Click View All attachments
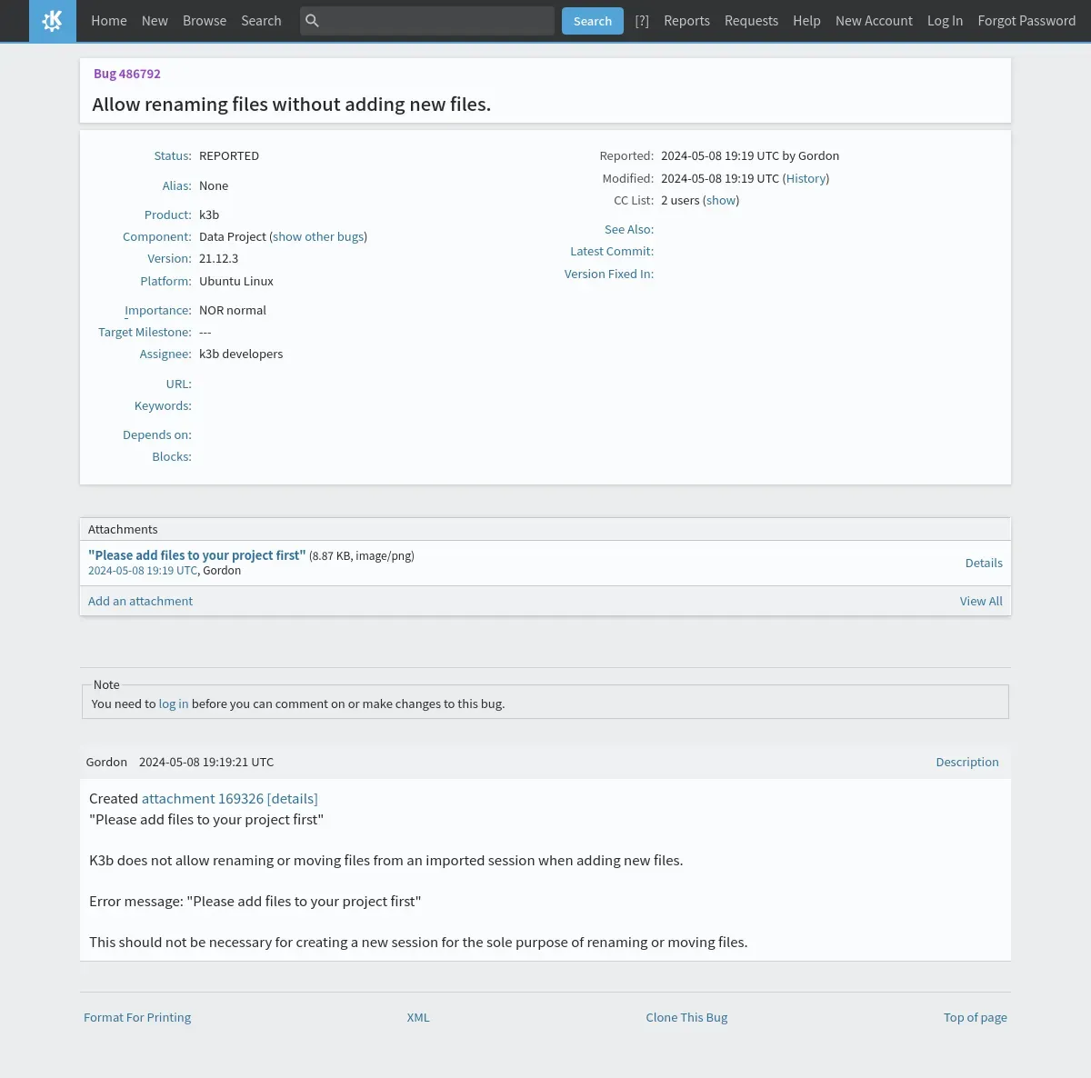Viewport: 1091px width, 1078px height. coord(981,601)
